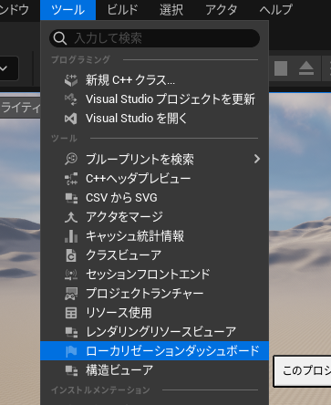Open リソース使用 entry
The width and height of the screenshot is (331, 405).
click(x=154, y=313)
